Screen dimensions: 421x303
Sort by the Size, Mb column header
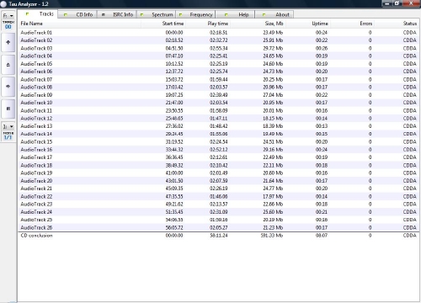click(258, 24)
